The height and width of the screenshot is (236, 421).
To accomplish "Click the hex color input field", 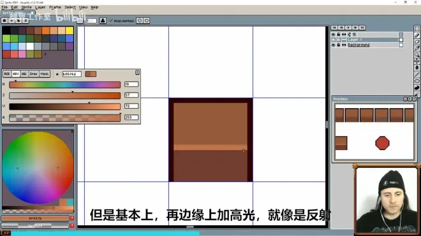I will [71, 74].
